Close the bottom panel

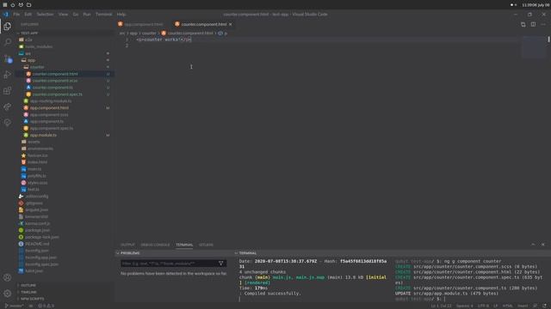pos(543,245)
